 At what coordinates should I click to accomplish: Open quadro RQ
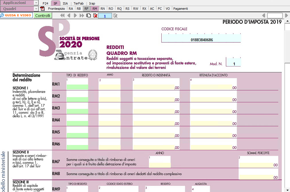119,9
